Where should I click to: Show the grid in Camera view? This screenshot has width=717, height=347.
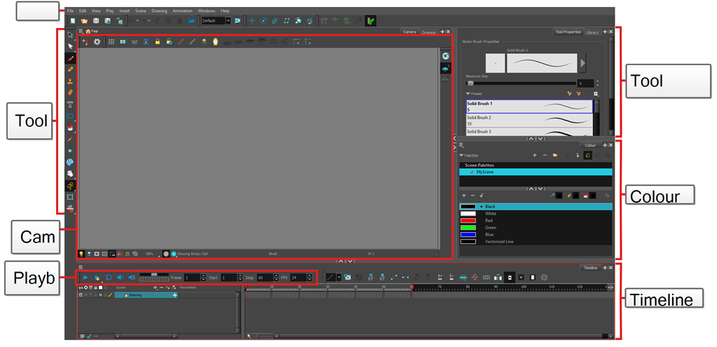click(111, 42)
